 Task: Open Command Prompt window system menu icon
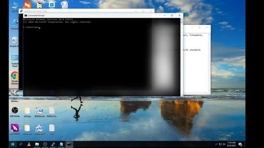pyautogui.click(x=26, y=16)
